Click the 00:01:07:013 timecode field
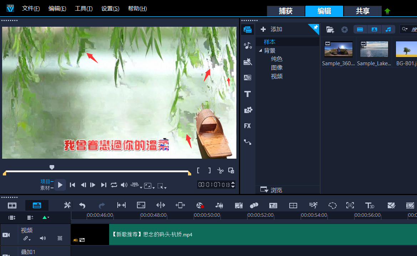Viewport: 417px width, 256px height. pos(214,184)
